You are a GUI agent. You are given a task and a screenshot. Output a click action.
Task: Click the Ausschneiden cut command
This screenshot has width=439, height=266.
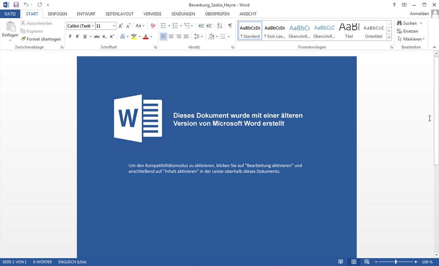(x=36, y=23)
